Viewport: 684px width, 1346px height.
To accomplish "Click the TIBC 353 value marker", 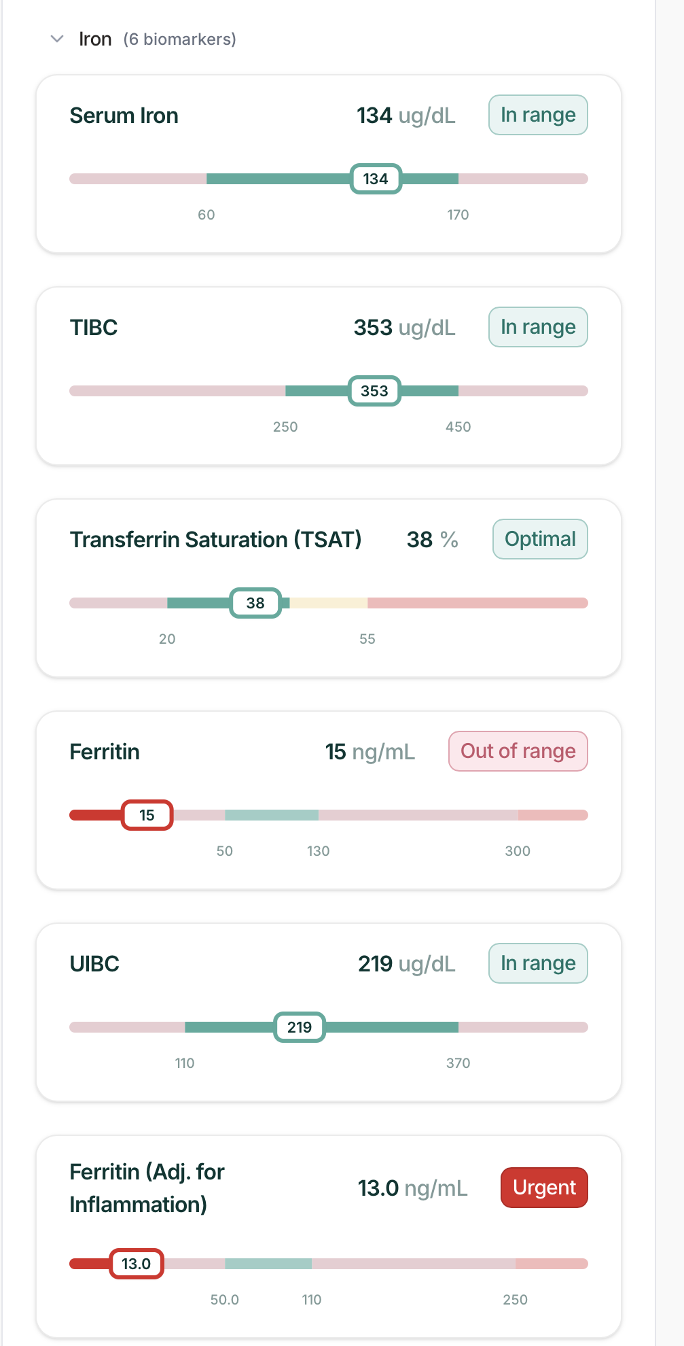I will click(x=374, y=391).
